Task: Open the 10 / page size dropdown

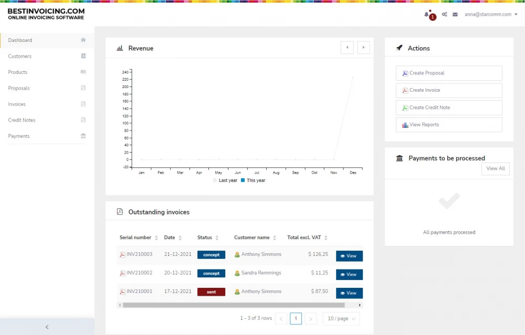Action: click(x=341, y=319)
